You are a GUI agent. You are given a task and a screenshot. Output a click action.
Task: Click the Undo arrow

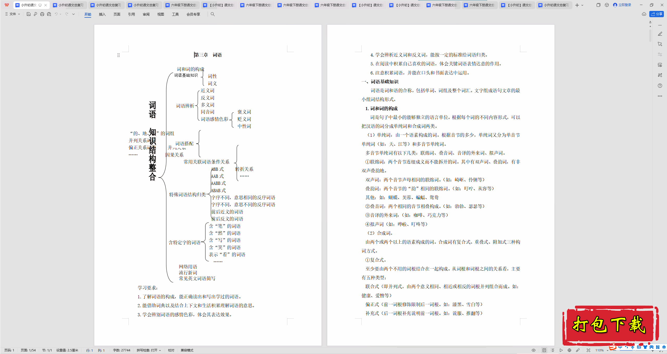[56, 14]
